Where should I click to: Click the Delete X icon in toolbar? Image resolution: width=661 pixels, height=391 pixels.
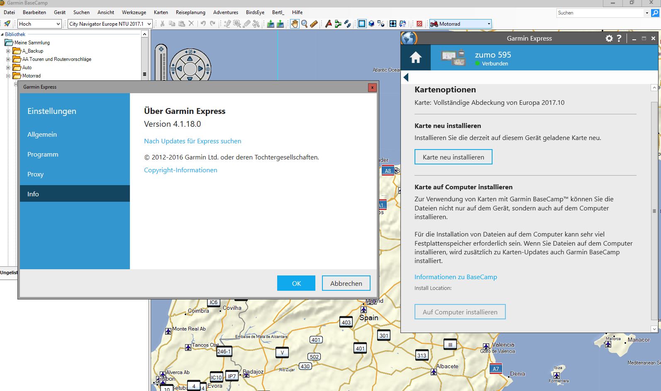[x=191, y=24]
